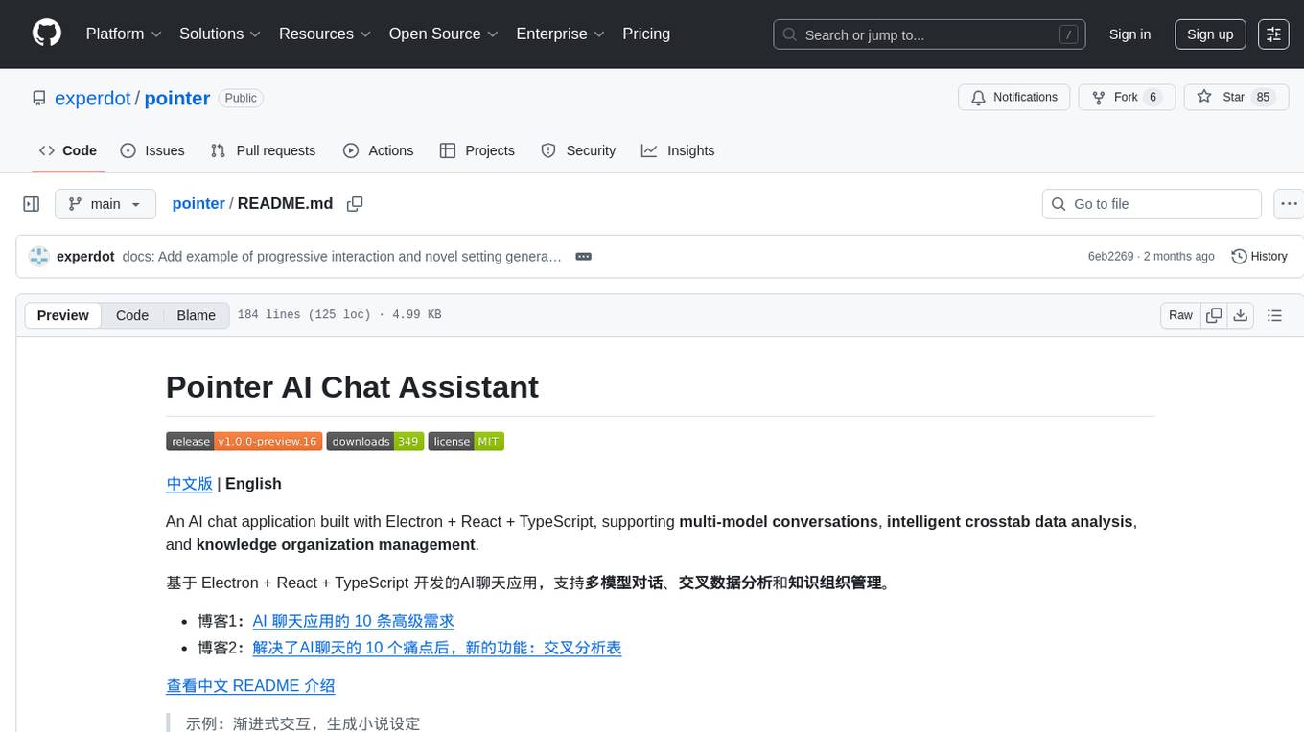Focus the Go to file field
The image size is (1304, 732).
point(1152,204)
